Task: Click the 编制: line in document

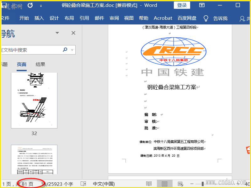Action: (x=151, y=114)
